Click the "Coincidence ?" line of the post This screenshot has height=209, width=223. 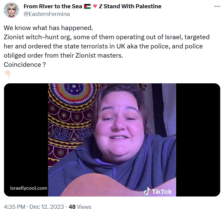click(25, 65)
